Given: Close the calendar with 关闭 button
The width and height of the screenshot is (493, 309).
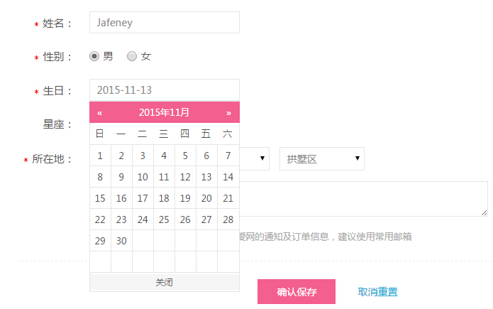Looking at the screenshot, I should point(164,283).
